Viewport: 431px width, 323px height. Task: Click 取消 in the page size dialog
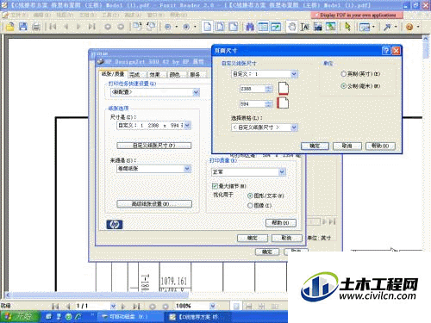347,146
